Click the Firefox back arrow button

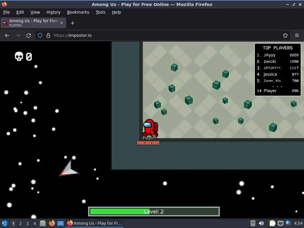coord(7,36)
